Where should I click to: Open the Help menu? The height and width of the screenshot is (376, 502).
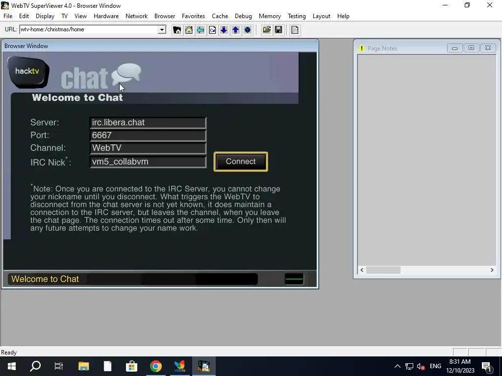pos(343,16)
